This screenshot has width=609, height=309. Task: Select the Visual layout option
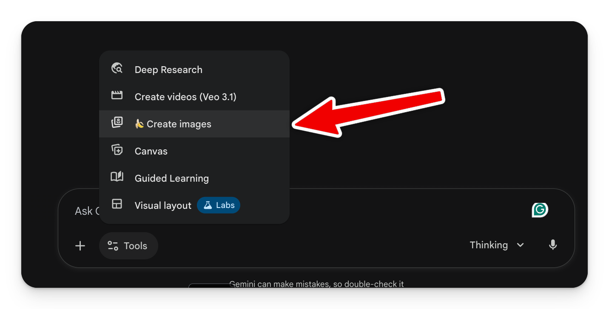(x=194, y=205)
